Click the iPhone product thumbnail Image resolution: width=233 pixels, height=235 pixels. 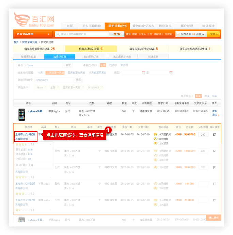[x=22, y=114]
